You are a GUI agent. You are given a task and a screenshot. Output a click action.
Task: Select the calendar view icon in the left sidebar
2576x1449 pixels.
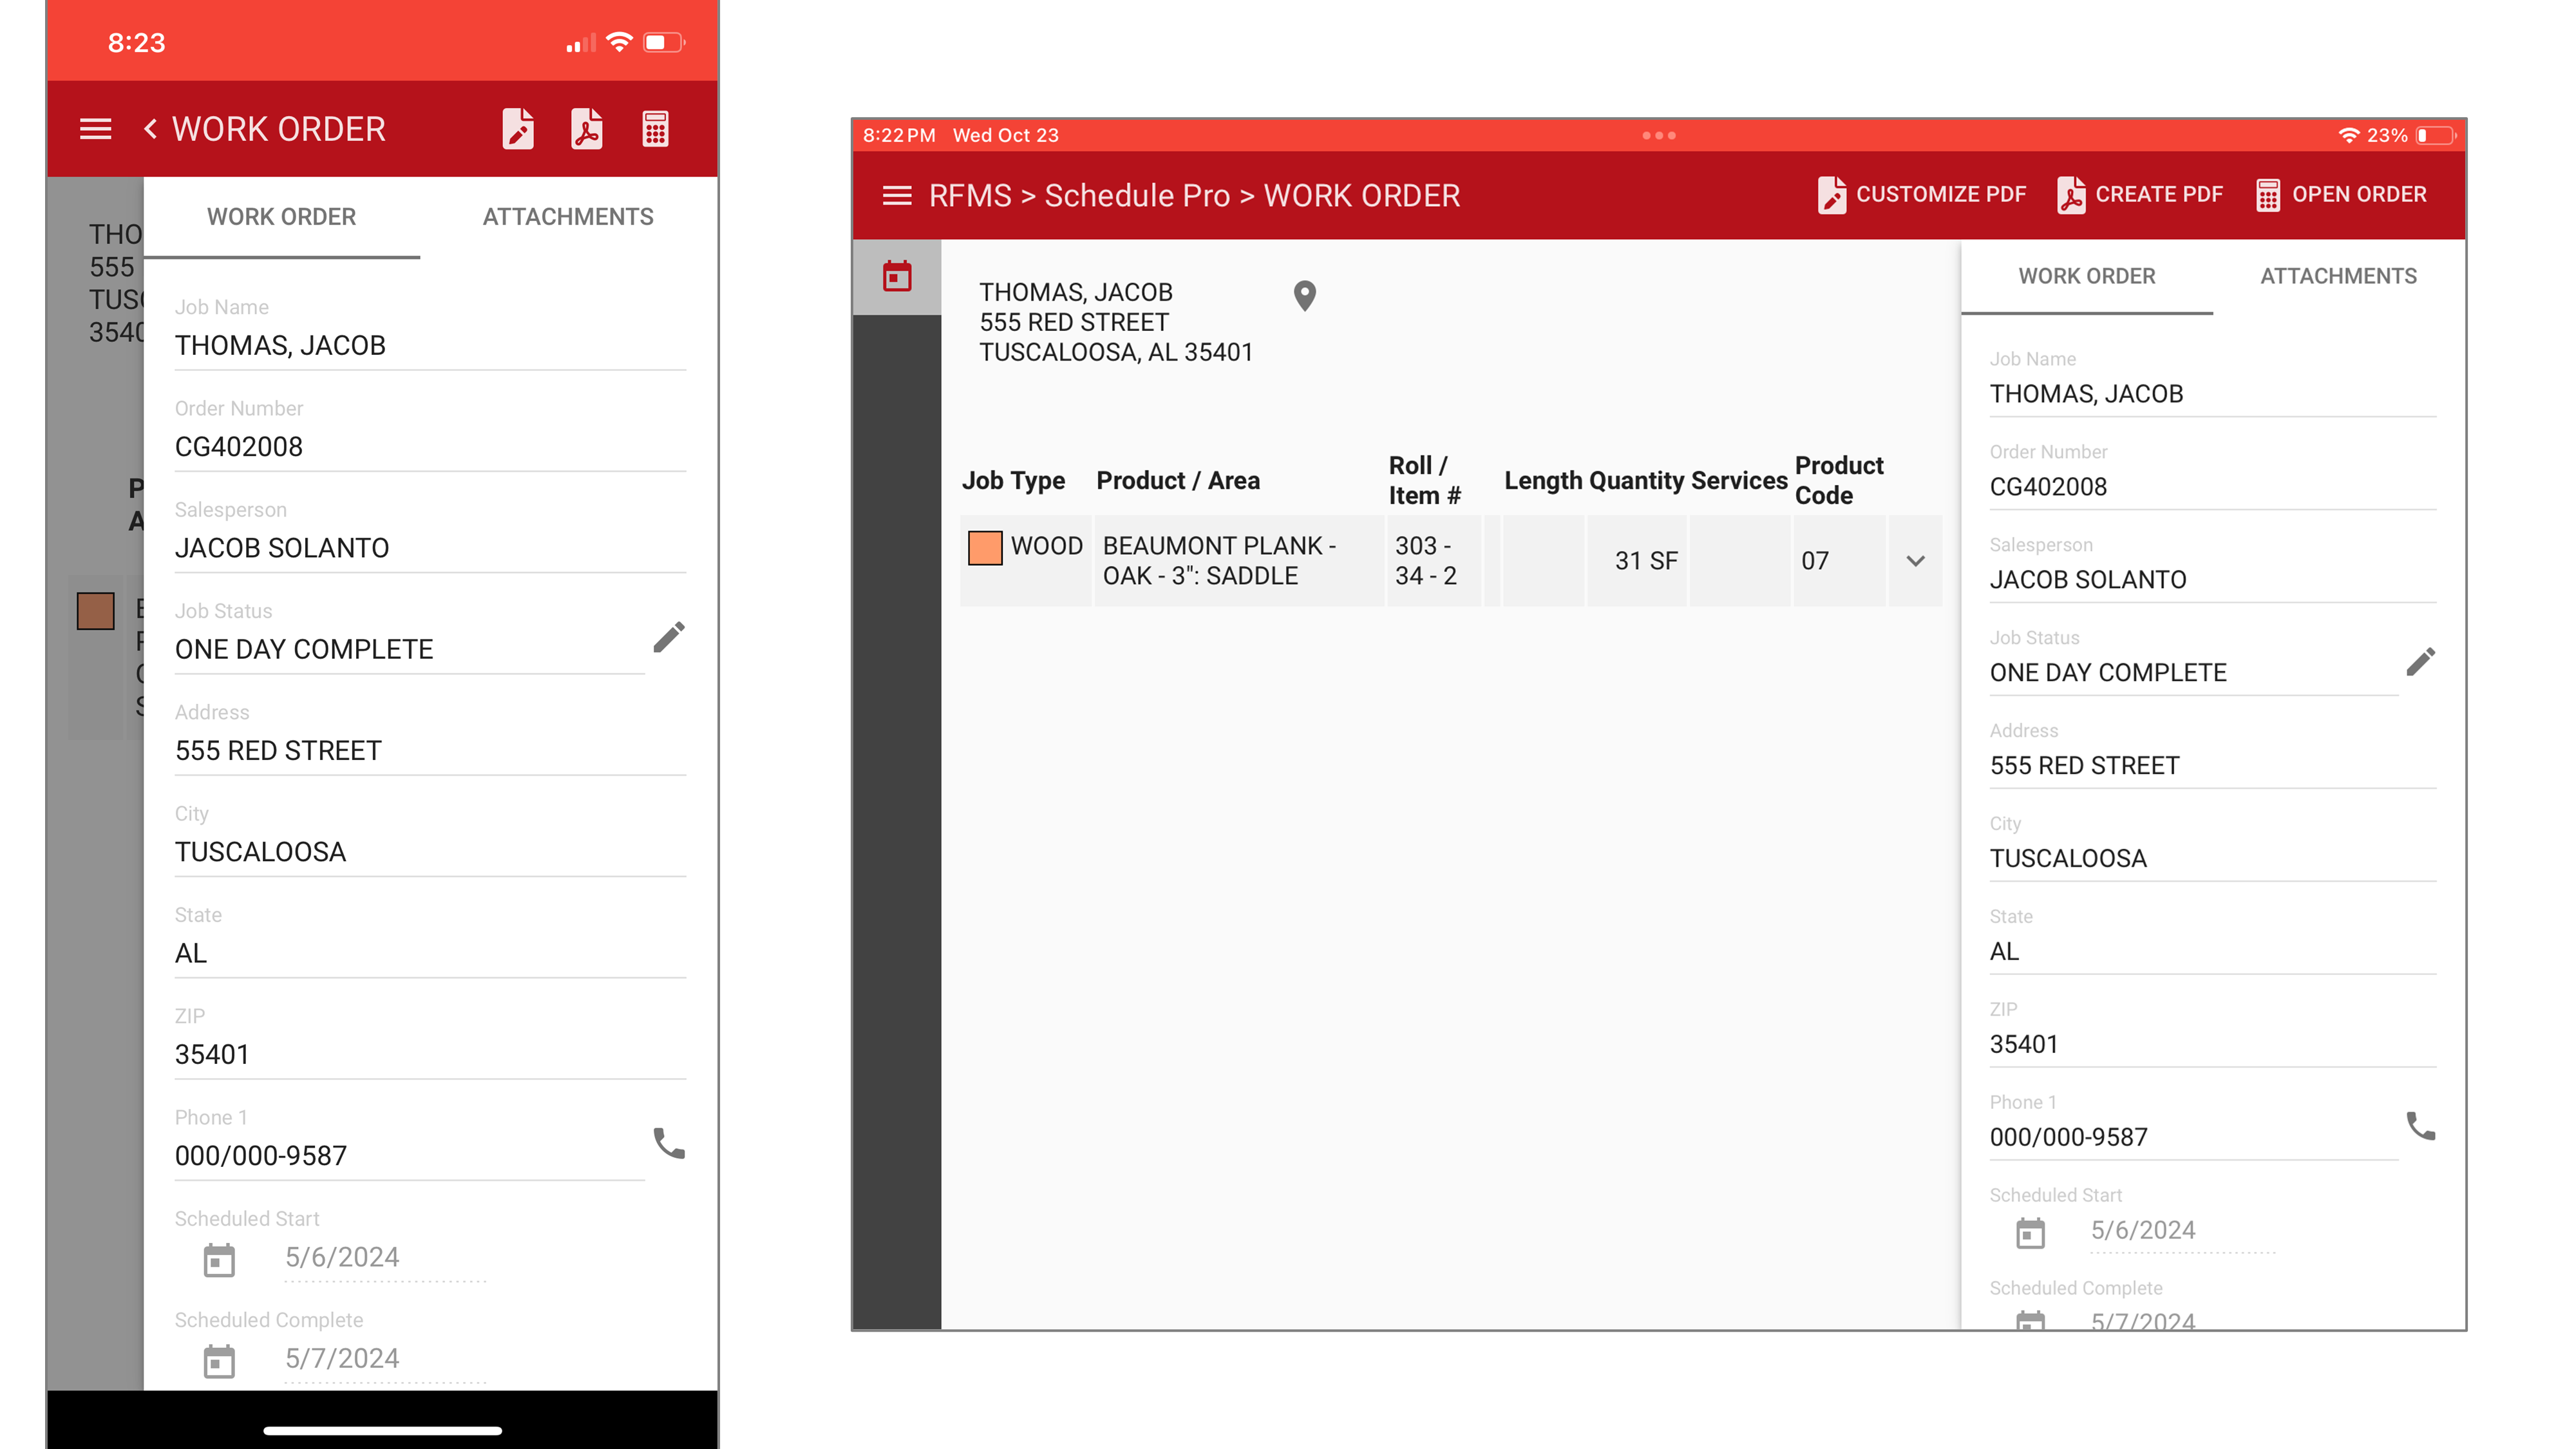pyautogui.click(x=896, y=275)
